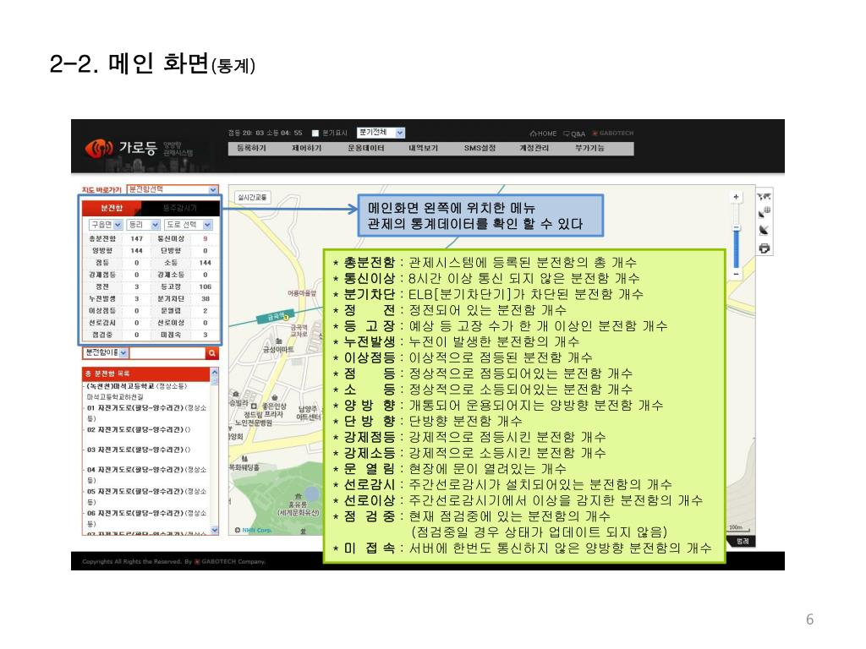Zoom out with the map minus button
The height and width of the screenshot is (649, 866).
click(x=736, y=274)
